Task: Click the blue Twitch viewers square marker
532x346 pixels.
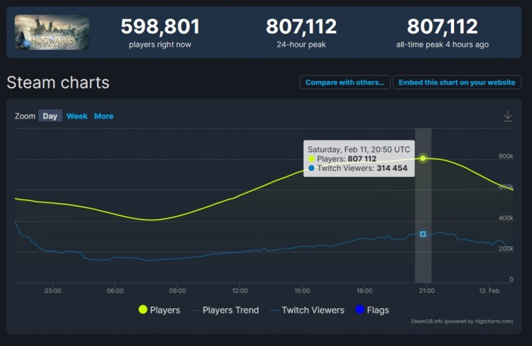Action: (x=423, y=234)
